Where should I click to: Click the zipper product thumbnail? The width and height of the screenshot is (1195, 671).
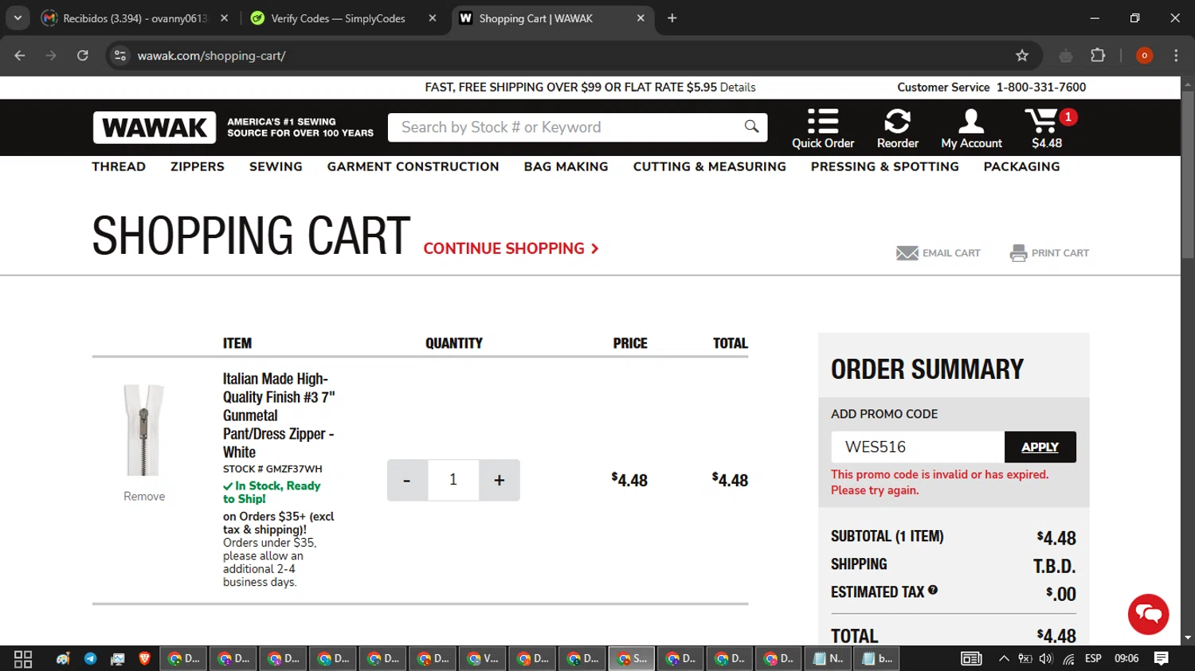pos(143,430)
